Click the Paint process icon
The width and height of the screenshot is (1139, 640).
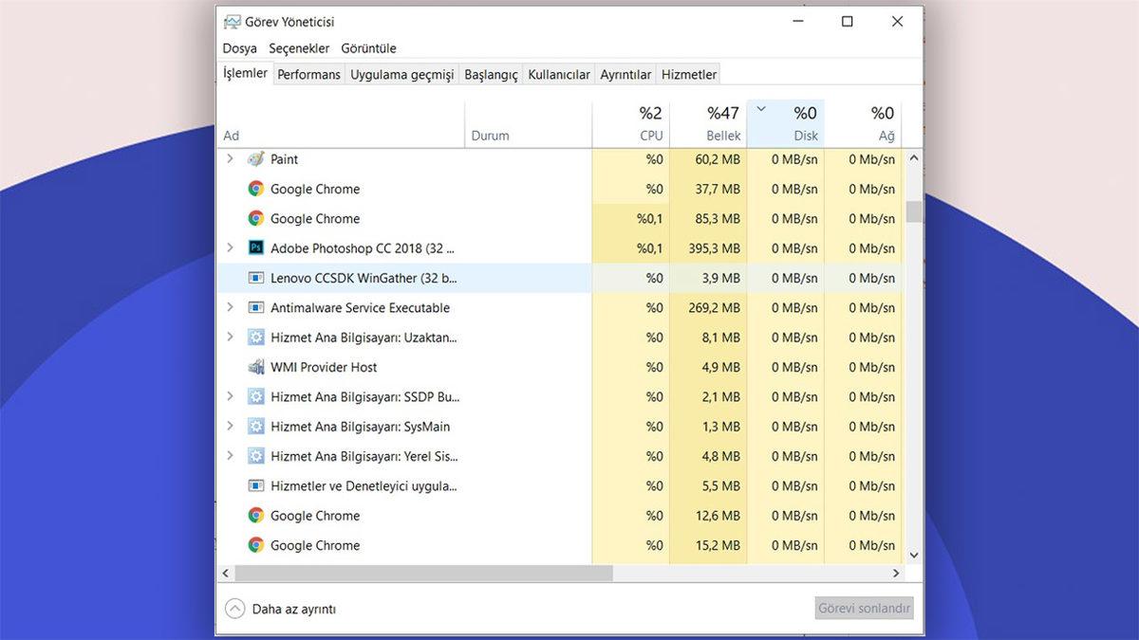[x=255, y=159]
